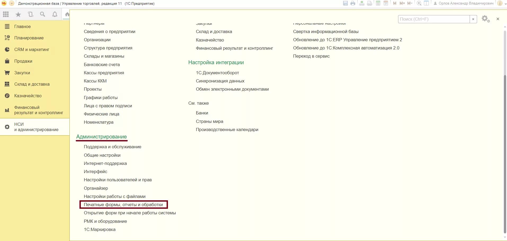Toggle the panel layout settings icon
The image size is (507, 241).
click(426, 3)
